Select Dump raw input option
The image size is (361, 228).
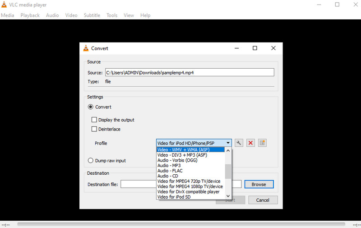[x=91, y=161]
